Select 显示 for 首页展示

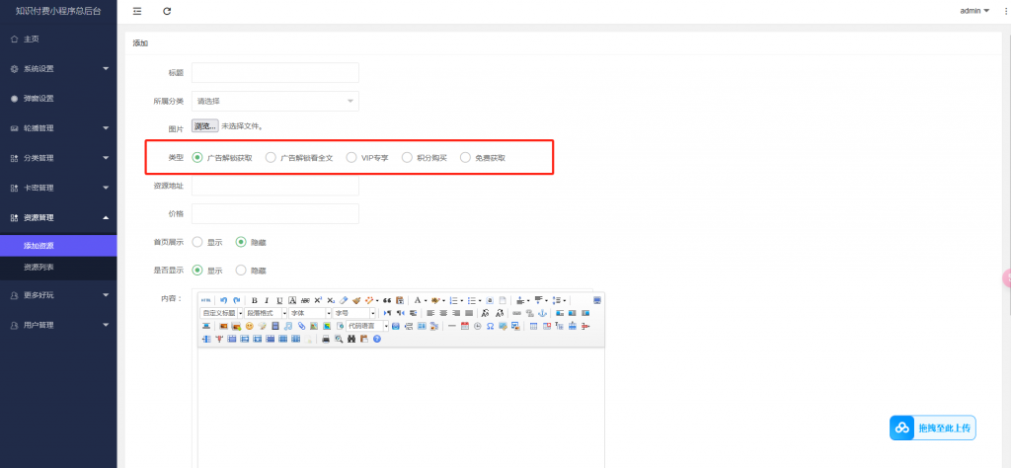coord(197,242)
